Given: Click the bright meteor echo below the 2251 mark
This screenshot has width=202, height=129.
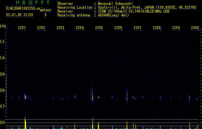Looking at the screenshot, I should 25,97.
